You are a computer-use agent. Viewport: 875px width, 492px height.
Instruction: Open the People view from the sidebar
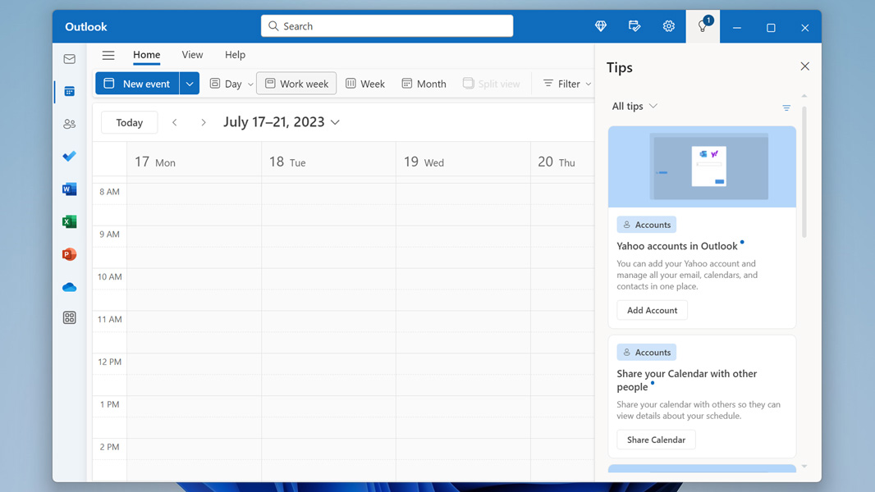[69, 123]
